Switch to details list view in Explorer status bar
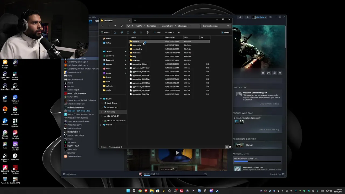The image size is (345, 194). click(227, 147)
